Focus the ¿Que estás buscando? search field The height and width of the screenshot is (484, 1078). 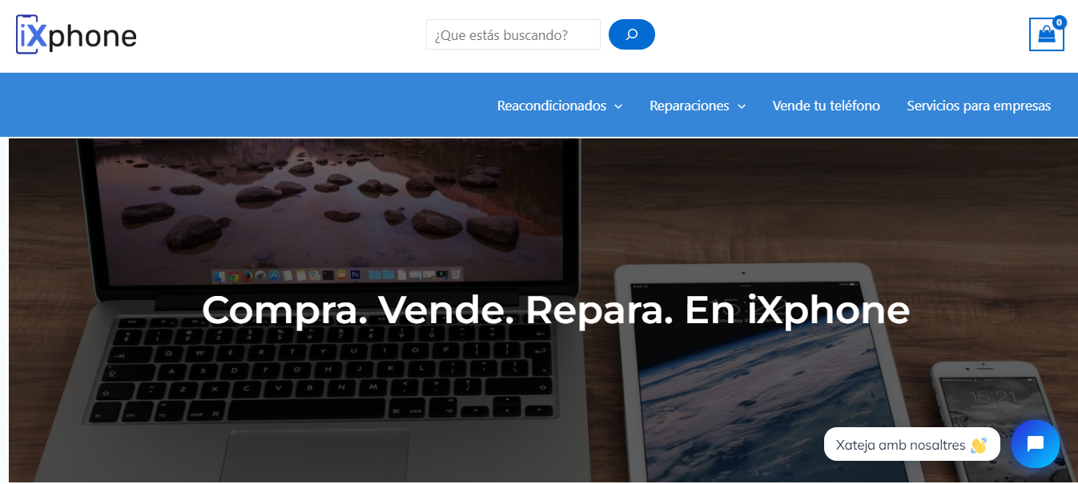513,34
